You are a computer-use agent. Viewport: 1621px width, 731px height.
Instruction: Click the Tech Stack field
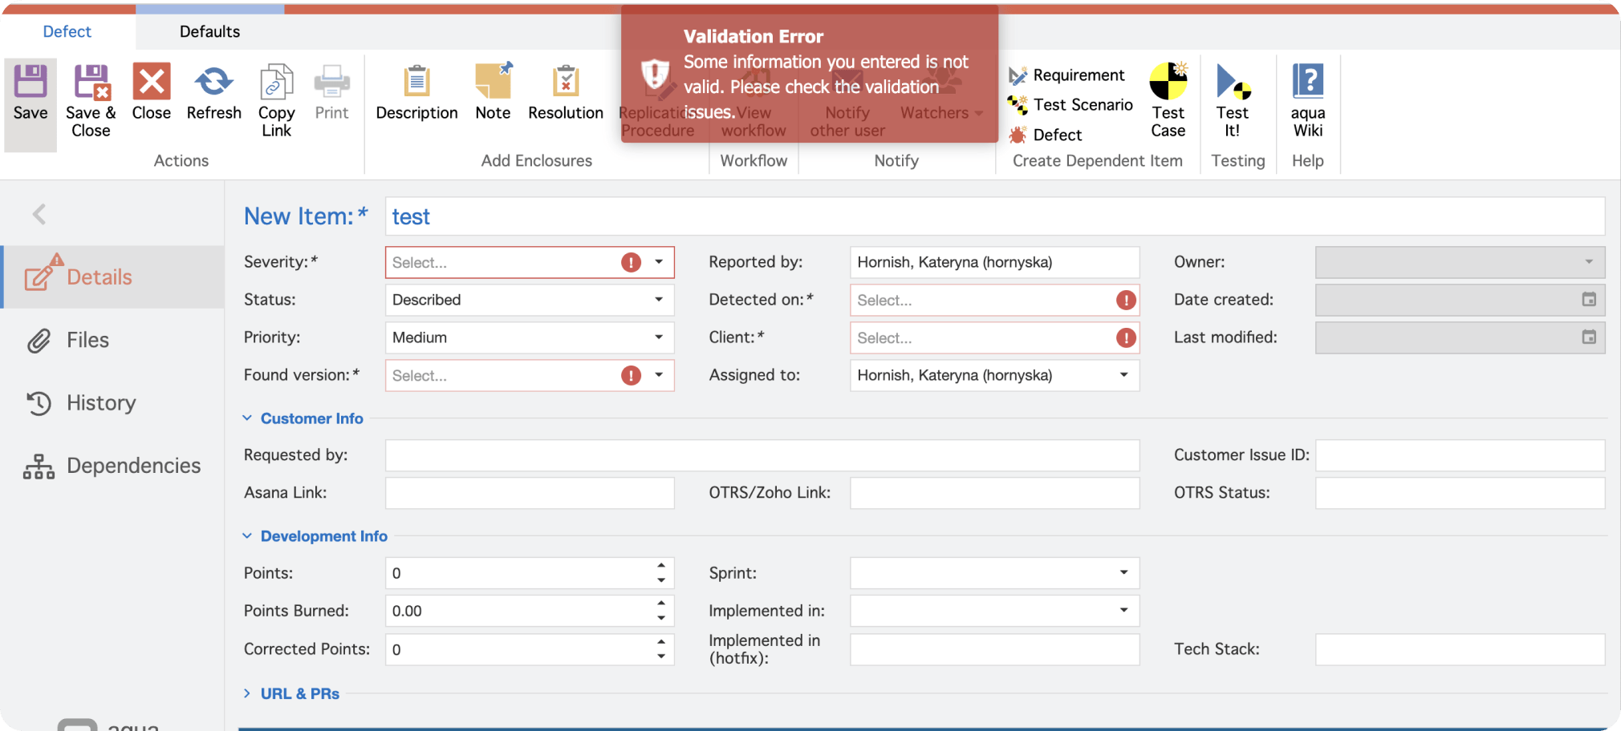[1461, 649]
